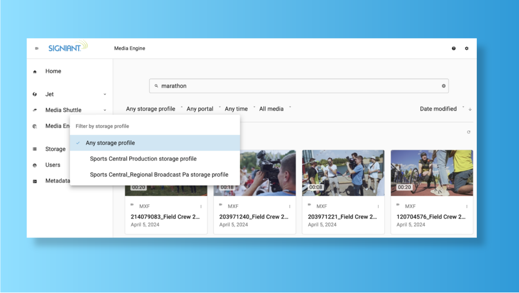Viewport: 519px width, 293px height.
Task: Click the video icon on 214079083 card
Action: [x=132, y=205]
